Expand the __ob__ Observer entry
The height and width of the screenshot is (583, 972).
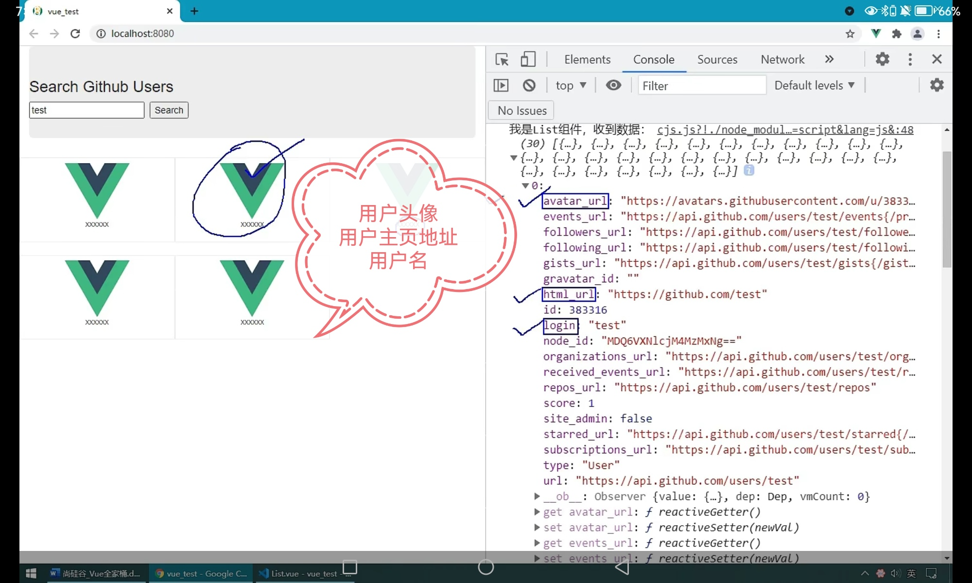pyautogui.click(x=537, y=496)
